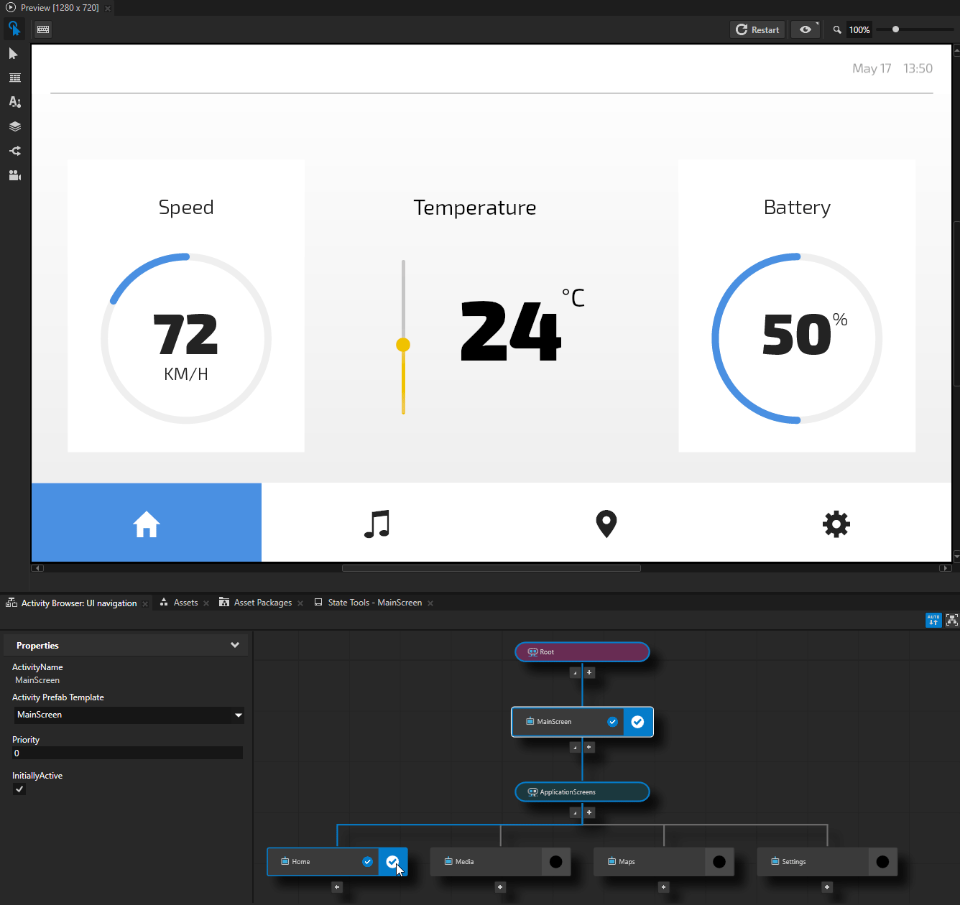Open the preview eye visualization dropdown
The width and height of the screenshot is (960, 905).
point(805,29)
